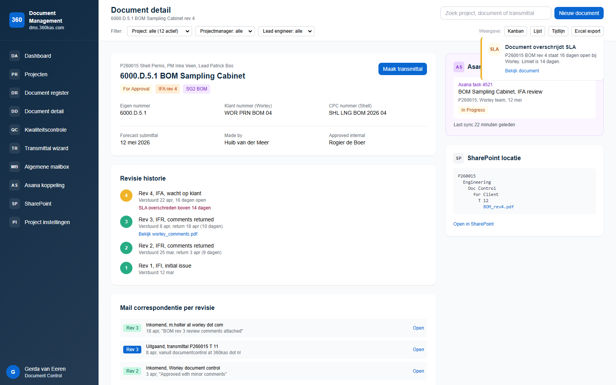The width and height of the screenshot is (616, 385).
Task: Click the DA Dashboard sidebar icon
Action: (x=15, y=56)
